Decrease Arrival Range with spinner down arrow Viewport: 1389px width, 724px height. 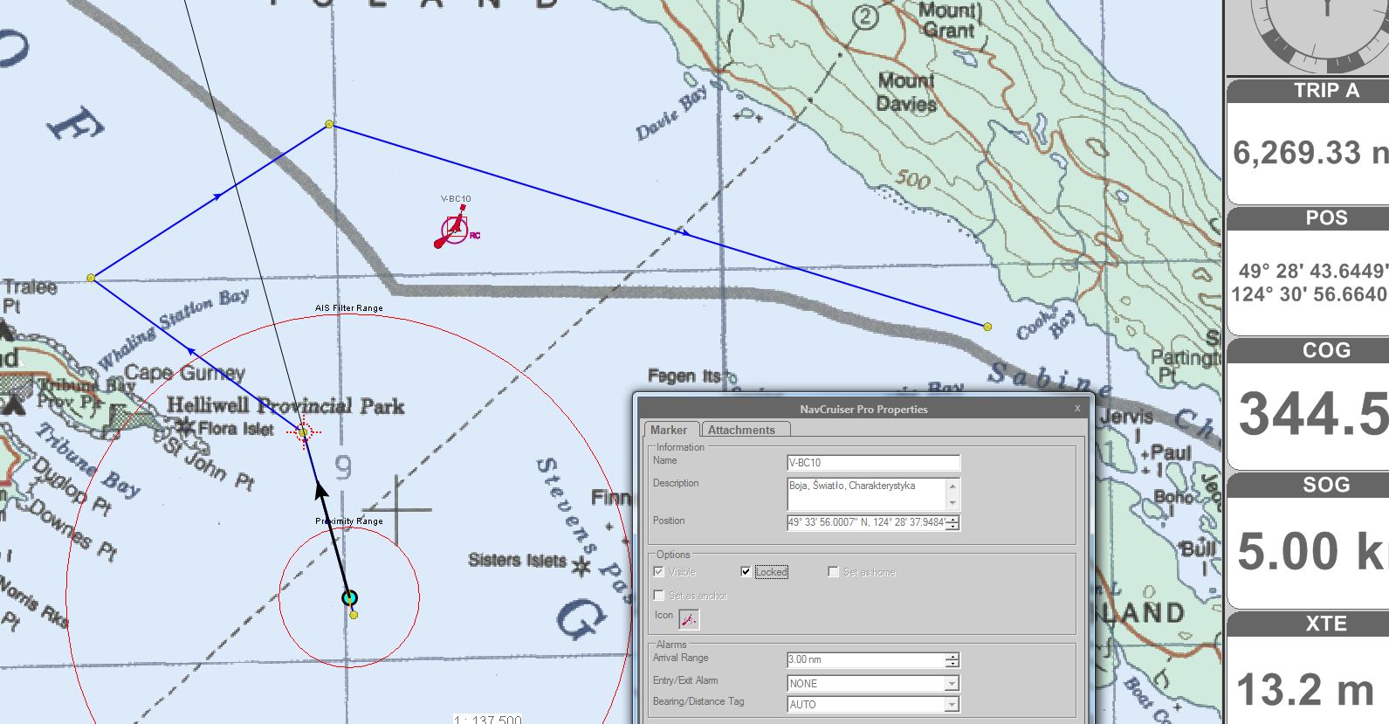tap(952, 664)
